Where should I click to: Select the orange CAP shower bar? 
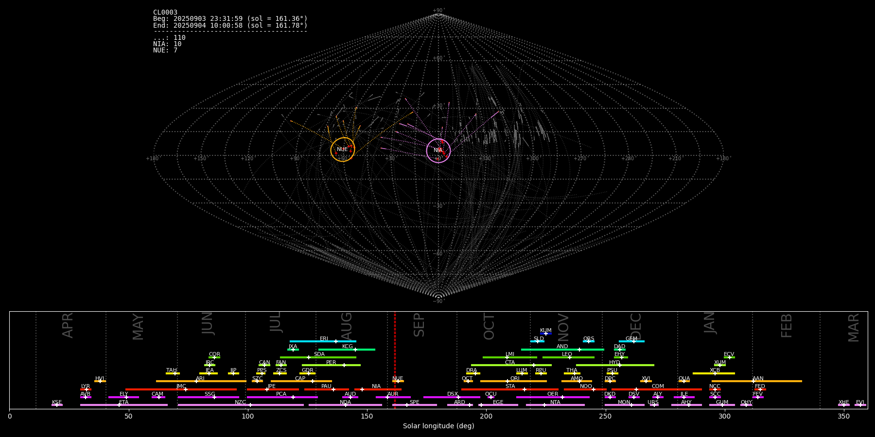tap(301, 381)
